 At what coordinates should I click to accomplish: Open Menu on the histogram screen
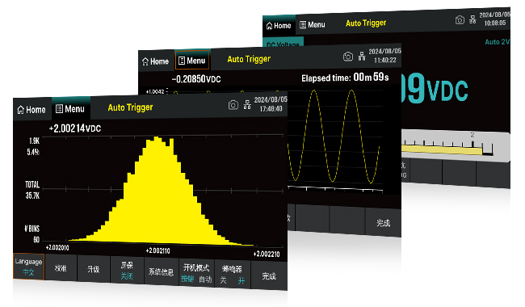pos(70,109)
